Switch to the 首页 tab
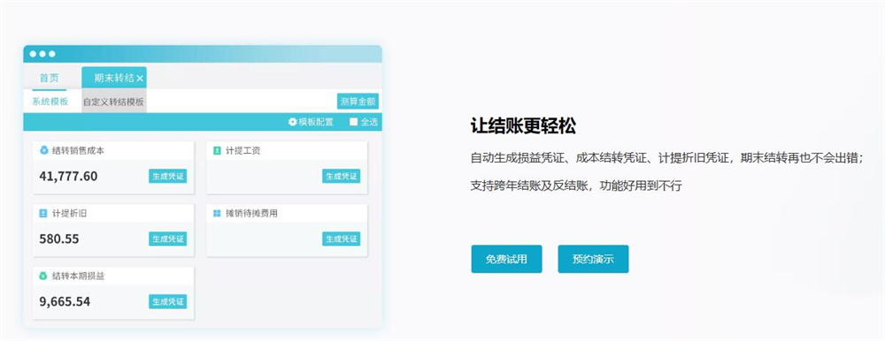Viewport: 885px width, 341px height. pyautogui.click(x=49, y=79)
